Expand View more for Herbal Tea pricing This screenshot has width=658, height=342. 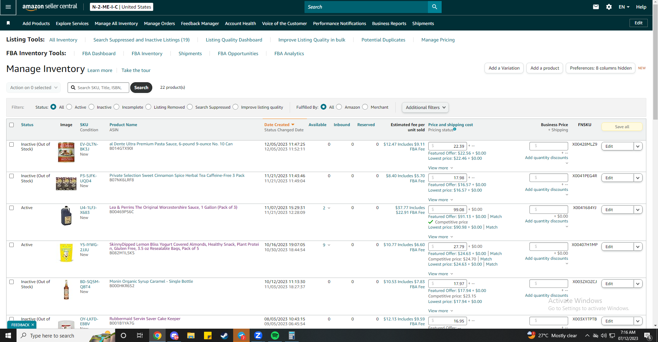click(x=441, y=200)
